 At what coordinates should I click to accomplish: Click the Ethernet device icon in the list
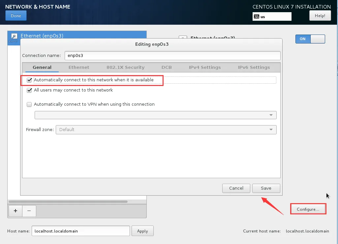tap(14, 38)
